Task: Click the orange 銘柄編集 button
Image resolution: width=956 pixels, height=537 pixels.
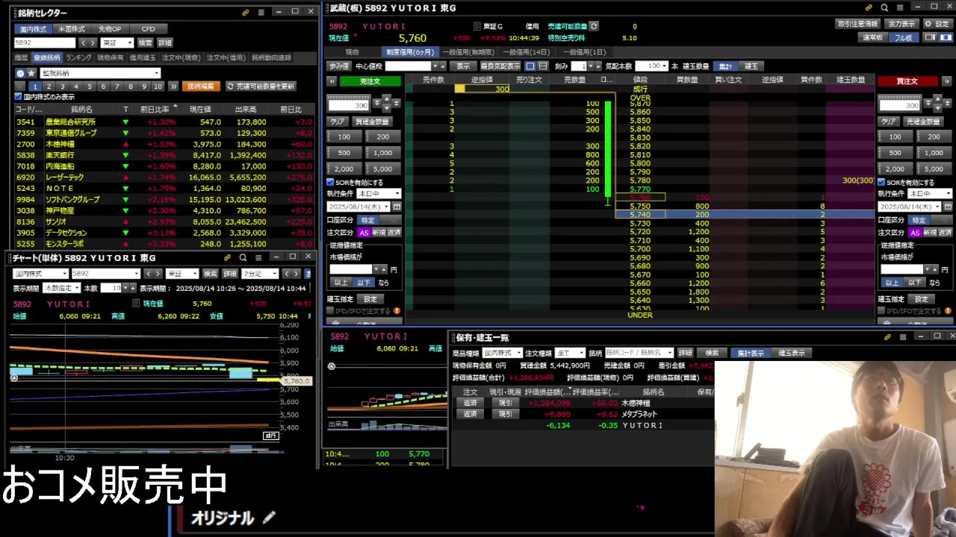Action: (201, 87)
